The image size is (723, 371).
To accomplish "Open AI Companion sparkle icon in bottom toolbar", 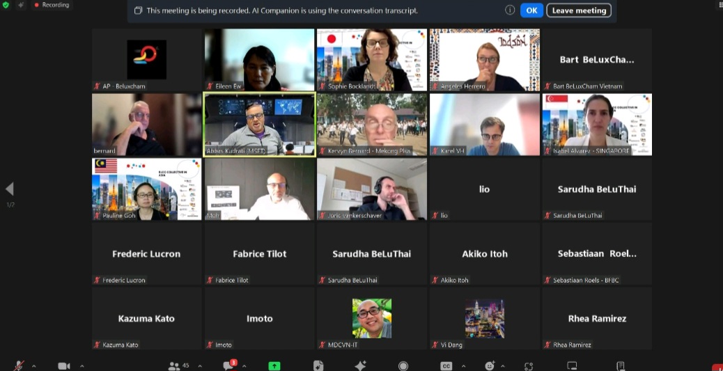I will point(360,365).
